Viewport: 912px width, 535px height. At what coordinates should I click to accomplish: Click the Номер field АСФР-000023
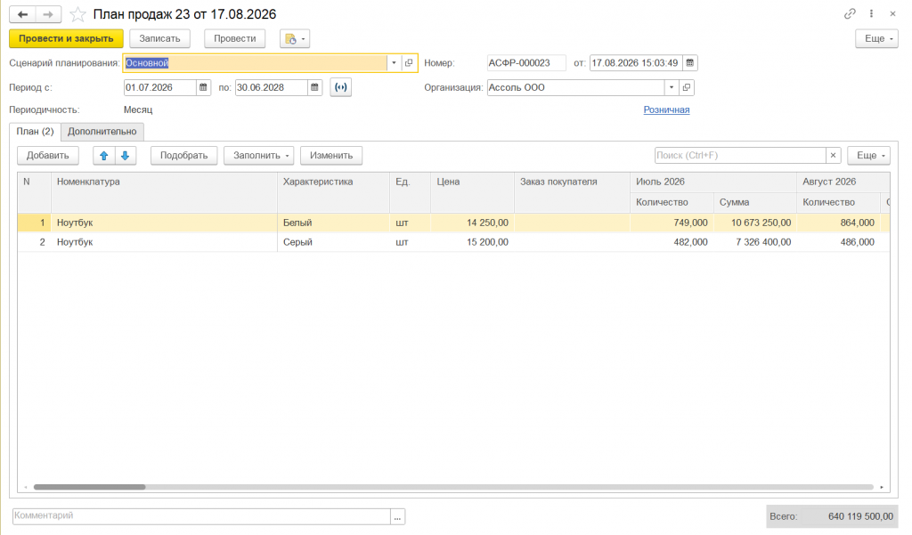click(526, 63)
